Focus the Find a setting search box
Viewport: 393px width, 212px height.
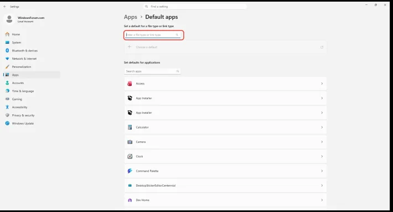[195, 7]
